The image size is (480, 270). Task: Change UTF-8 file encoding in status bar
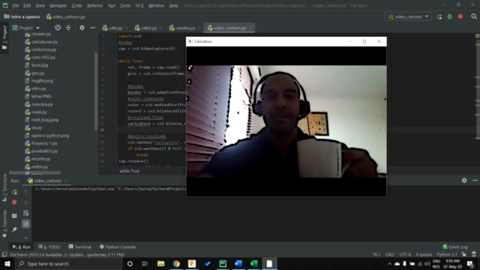[405, 255]
